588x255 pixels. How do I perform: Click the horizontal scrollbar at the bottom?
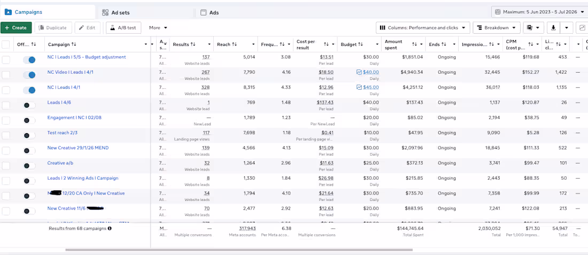coord(239,250)
